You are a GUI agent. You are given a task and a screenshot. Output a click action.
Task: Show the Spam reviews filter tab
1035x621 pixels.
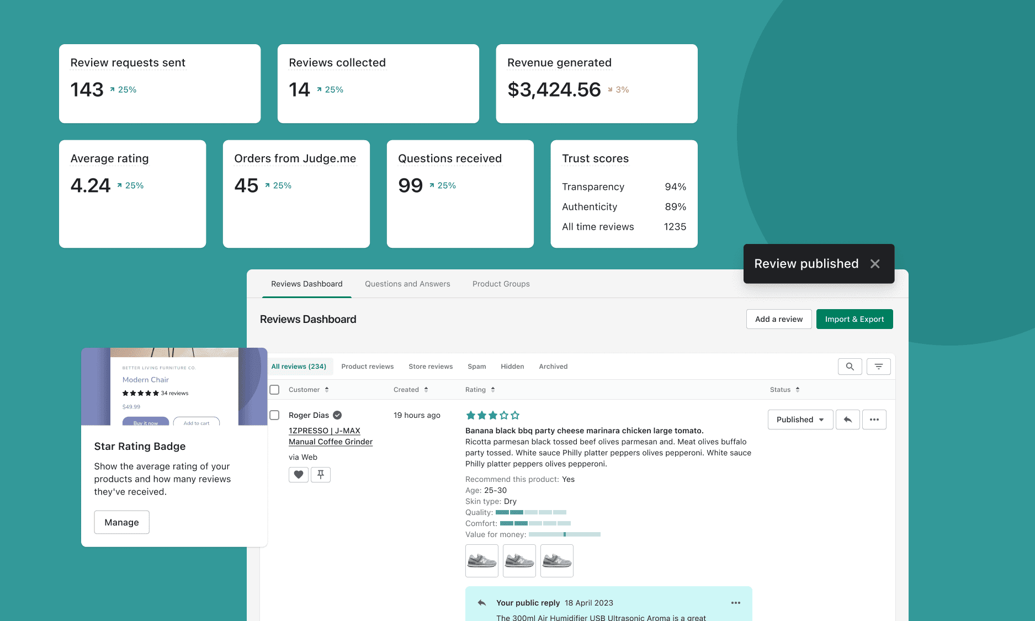pos(476,367)
